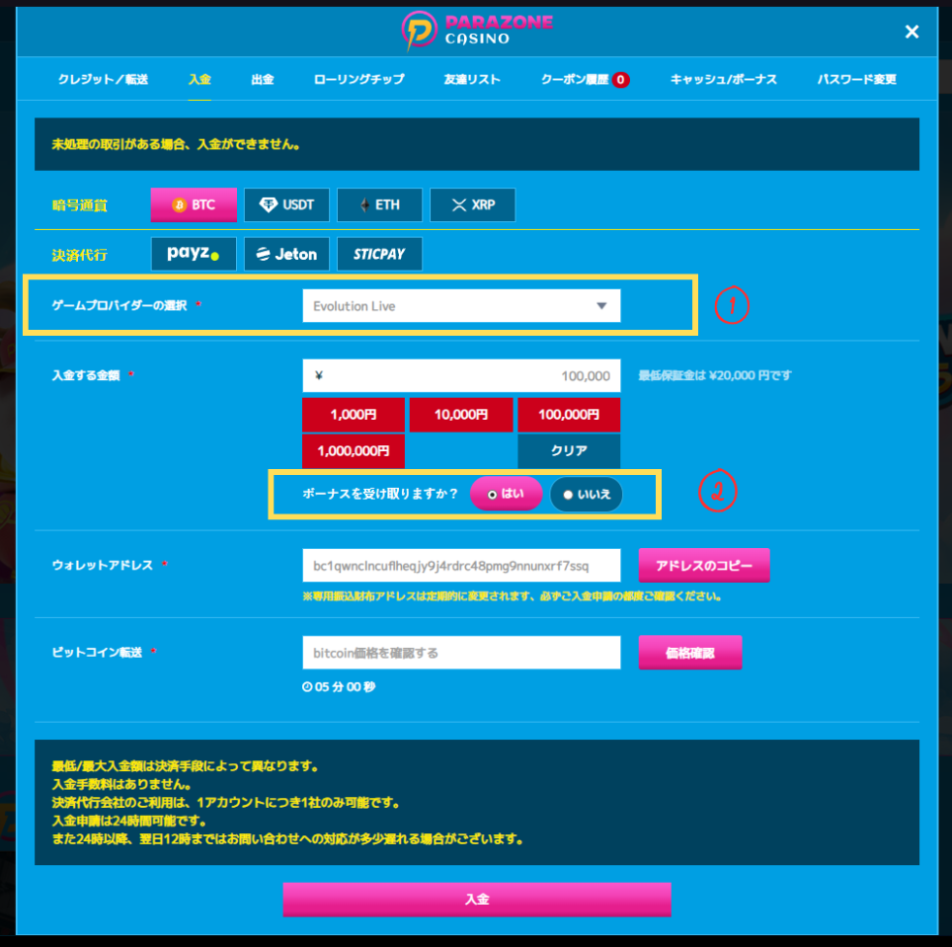
Task: Clear the amount with クリア button
Action: tap(569, 451)
